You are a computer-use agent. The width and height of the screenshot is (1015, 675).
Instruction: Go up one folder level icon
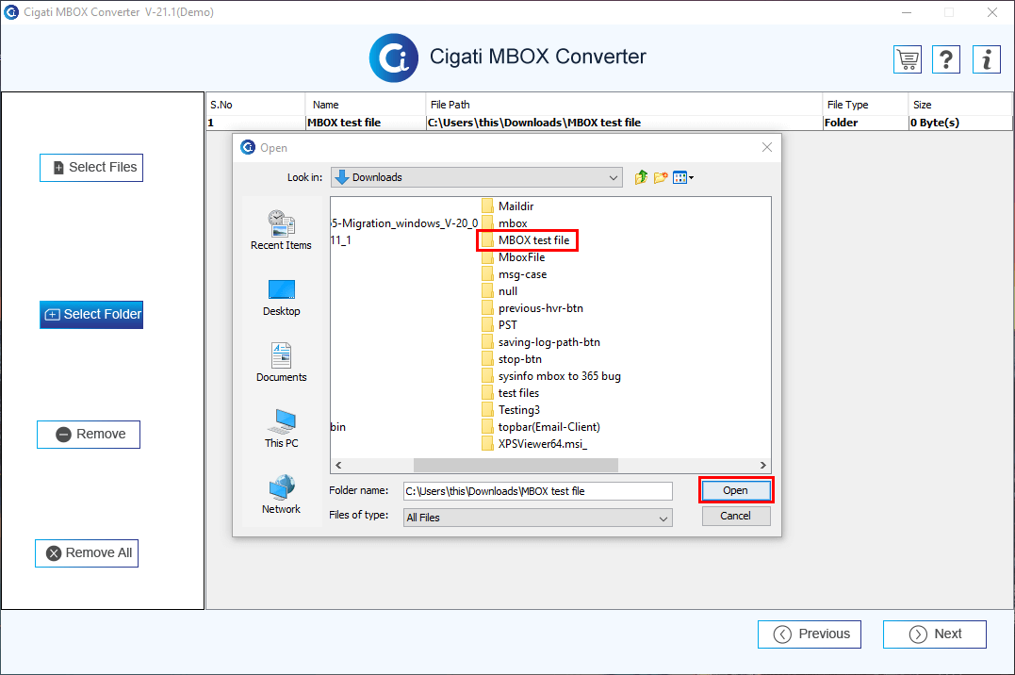click(x=641, y=177)
